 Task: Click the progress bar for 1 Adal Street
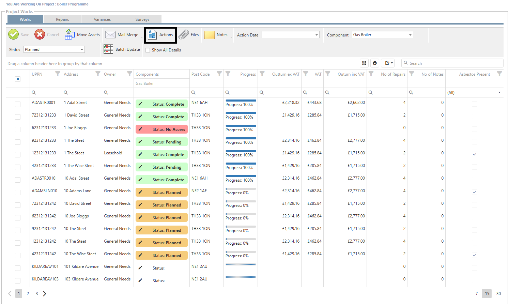(x=241, y=101)
